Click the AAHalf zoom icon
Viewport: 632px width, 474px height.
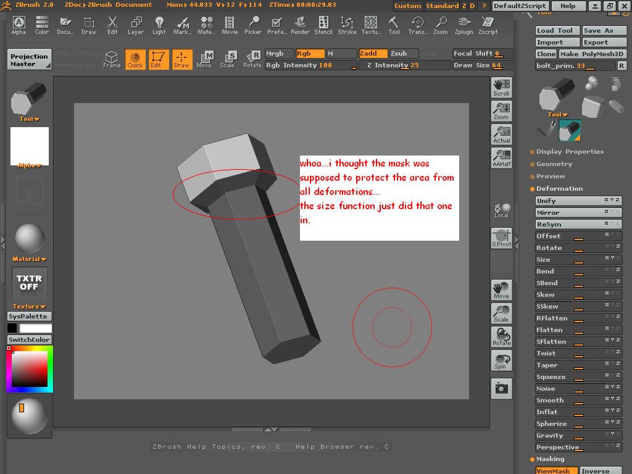[501, 157]
